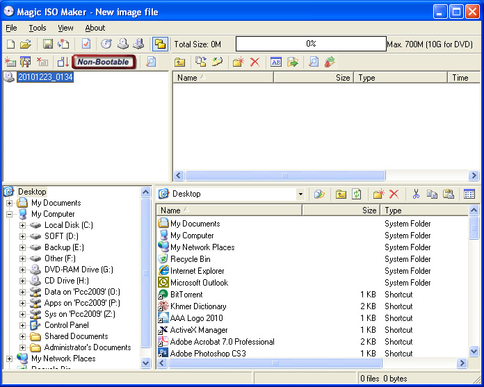Image resolution: width=484 pixels, height=387 pixels.
Task: Click the paste clipboard icon
Action: pyautogui.click(x=449, y=195)
